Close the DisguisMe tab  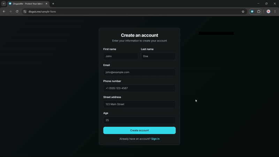coord(46,3)
